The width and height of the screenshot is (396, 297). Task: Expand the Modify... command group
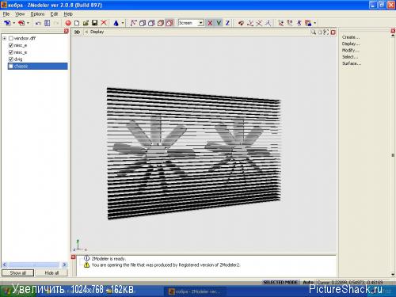[350, 51]
